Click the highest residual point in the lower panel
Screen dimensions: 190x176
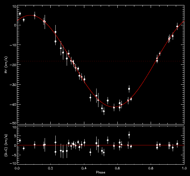click(x=129, y=135)
